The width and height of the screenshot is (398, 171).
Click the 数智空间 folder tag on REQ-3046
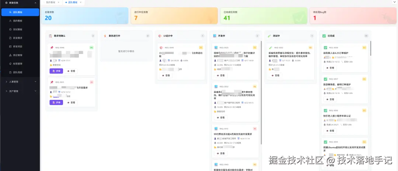pos(55,65)
